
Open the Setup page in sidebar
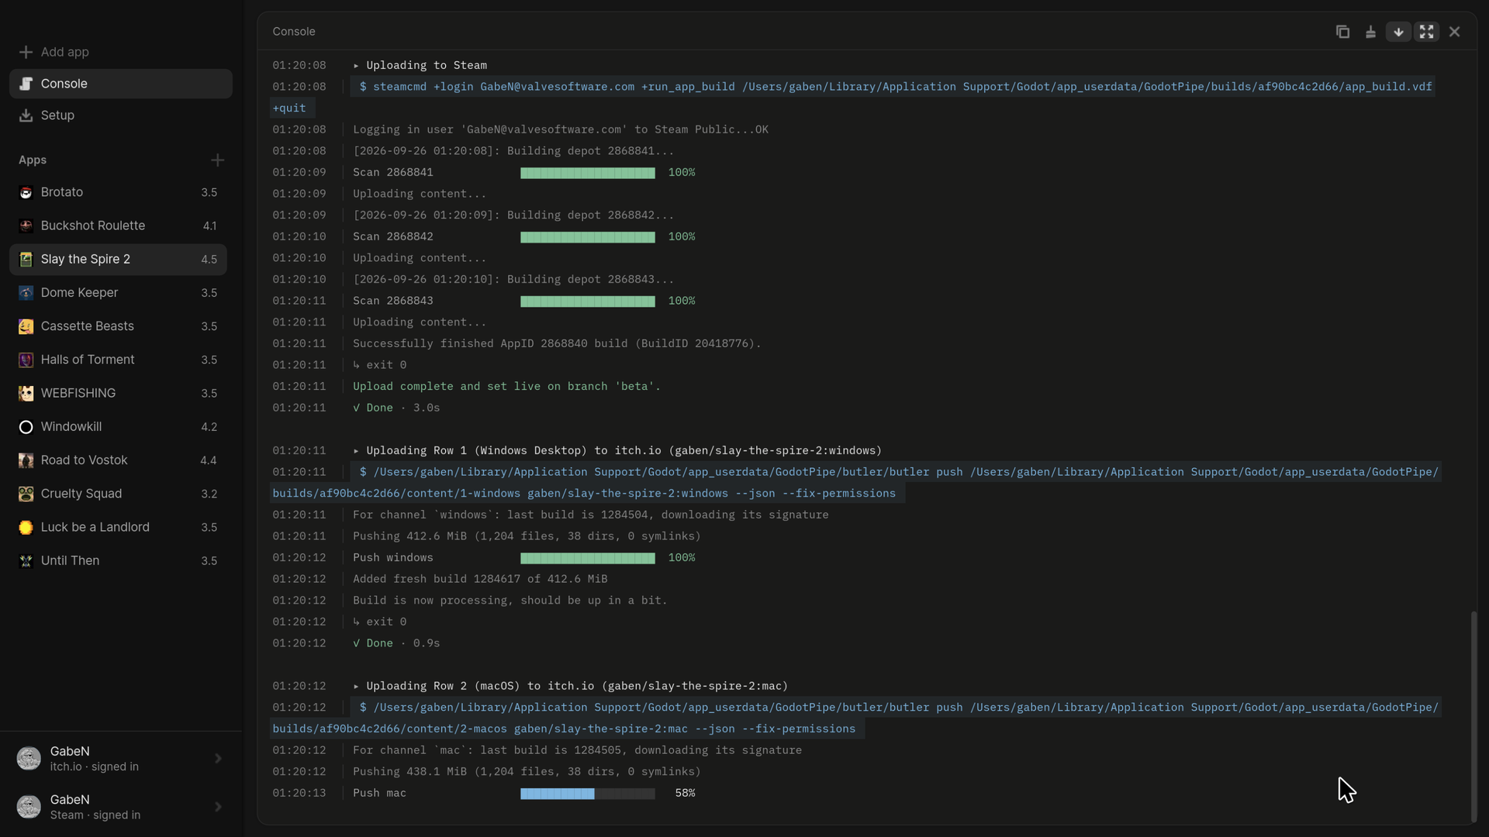121,115
